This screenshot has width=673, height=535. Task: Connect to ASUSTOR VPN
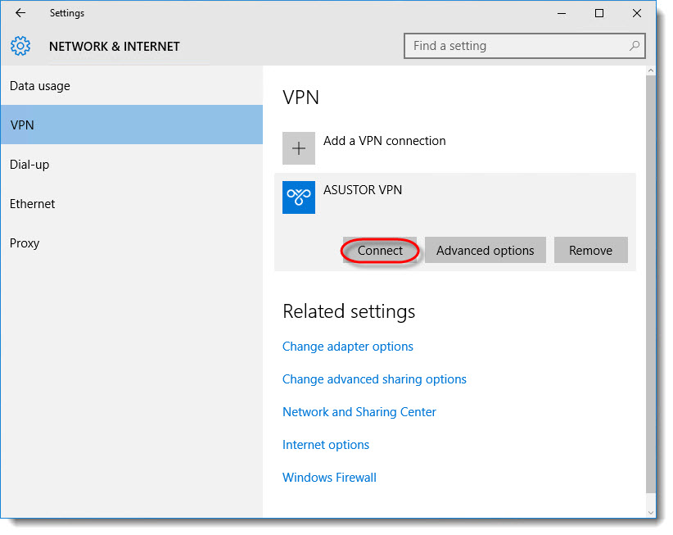click(x=380, y=251)
